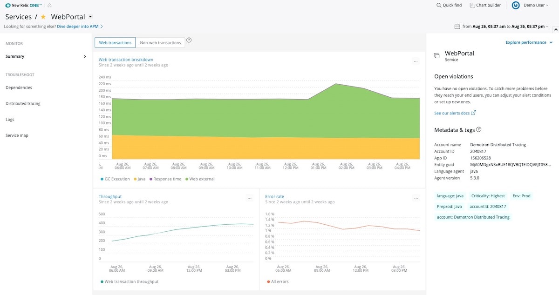Image resolution: width=559 pixels, height=295 pixels.
Task: Open Summary in the sidebar
Action: (x=15, y=56)
